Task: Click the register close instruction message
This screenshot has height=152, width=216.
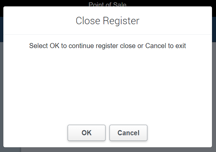Action: coord(107,46)
